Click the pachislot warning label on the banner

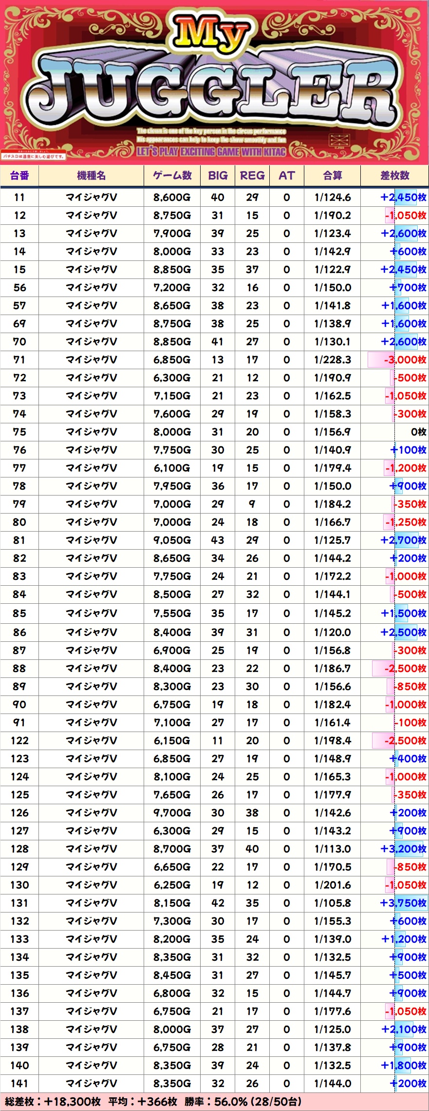click(33, 157)
